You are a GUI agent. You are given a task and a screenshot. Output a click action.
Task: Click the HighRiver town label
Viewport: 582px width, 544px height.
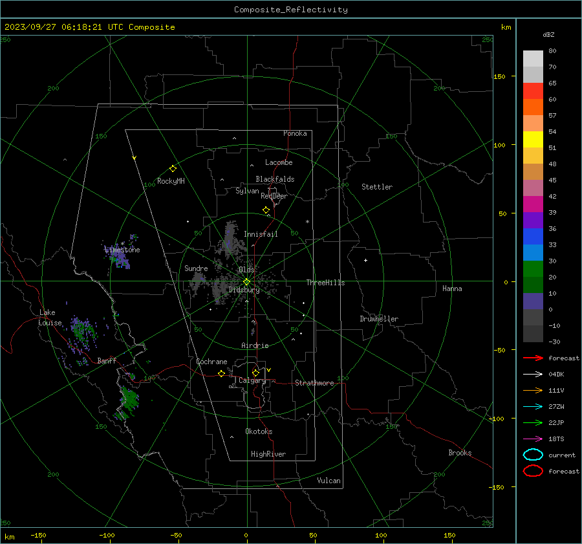point(268,454)
